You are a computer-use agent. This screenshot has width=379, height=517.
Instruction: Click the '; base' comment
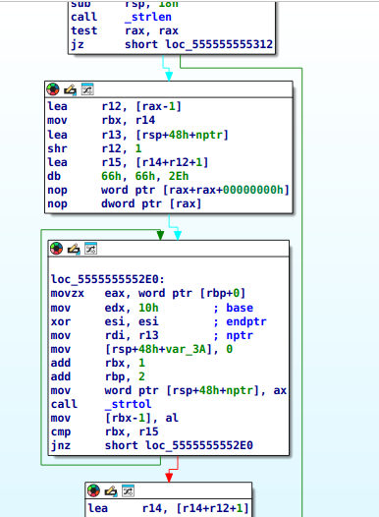click(233, 308)
